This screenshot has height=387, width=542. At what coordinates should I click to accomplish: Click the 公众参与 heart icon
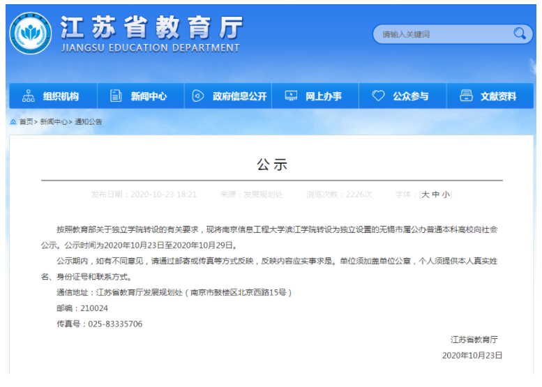[378, 96]
